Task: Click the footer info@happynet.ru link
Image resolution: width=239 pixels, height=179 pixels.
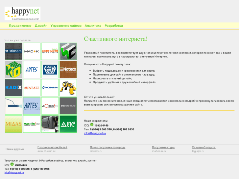Action: click(x=14, y=172)
